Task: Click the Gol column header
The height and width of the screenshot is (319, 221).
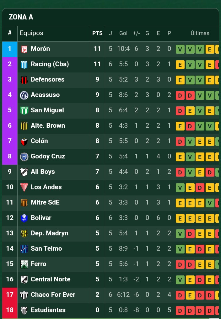Action: [123, 33]
